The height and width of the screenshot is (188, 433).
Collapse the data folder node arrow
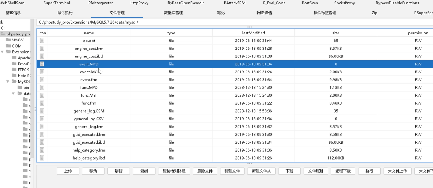(13, 94)
